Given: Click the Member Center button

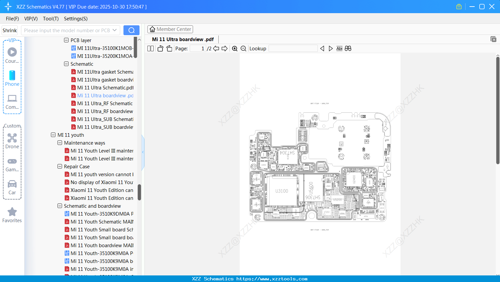Looking at the screenshot, I should (x=170, y=29).
